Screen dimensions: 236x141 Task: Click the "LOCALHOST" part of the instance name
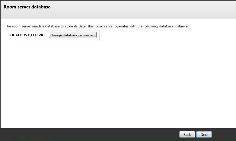[18, 35]
